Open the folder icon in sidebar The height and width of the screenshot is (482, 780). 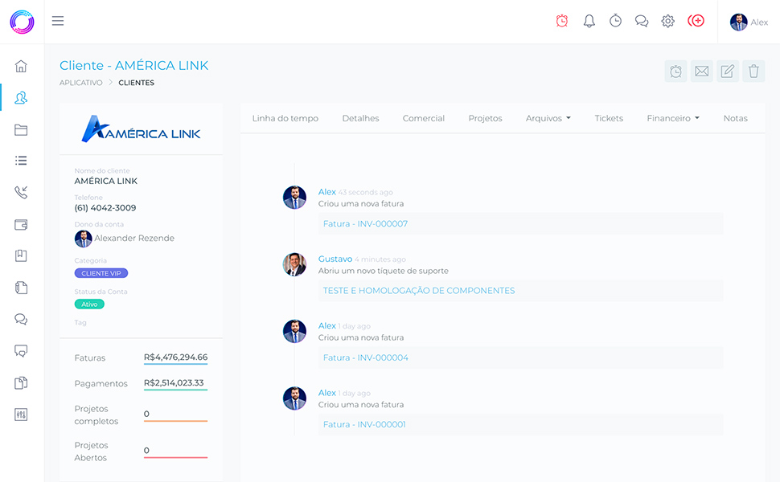pos(21,129)
